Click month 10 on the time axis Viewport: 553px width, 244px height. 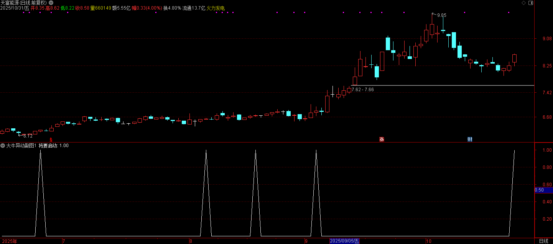(x=429, y=241)
